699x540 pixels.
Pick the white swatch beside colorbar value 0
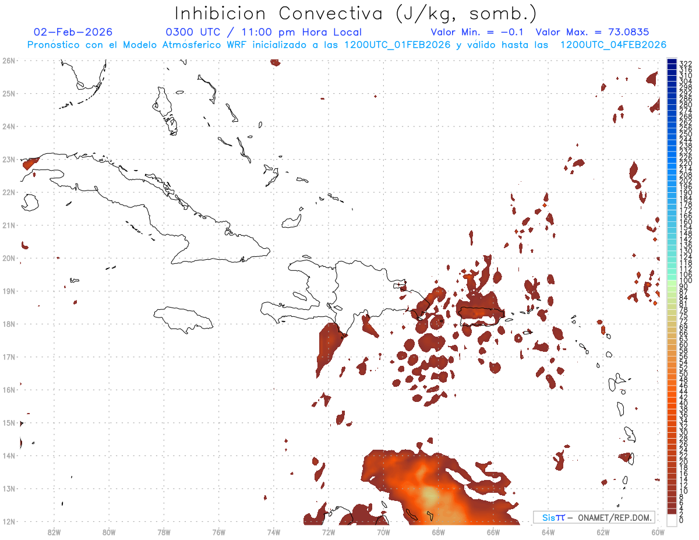pyautogui.click(x=672, y=520)
